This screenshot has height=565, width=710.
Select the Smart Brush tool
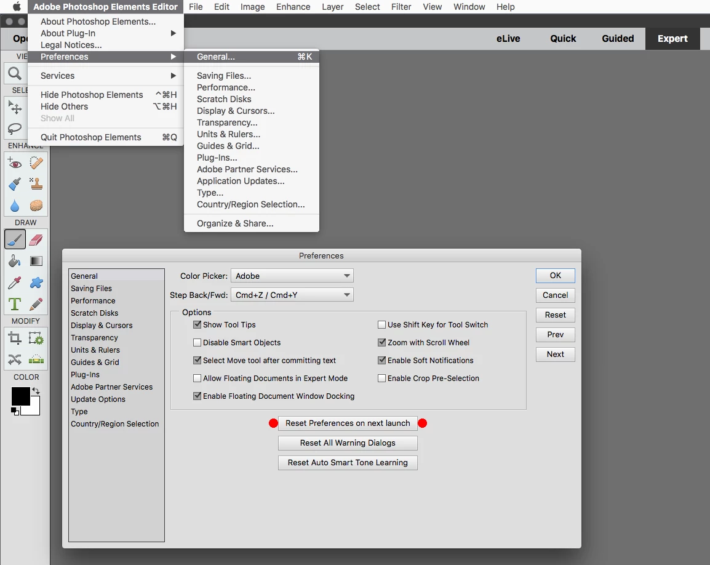15,185
